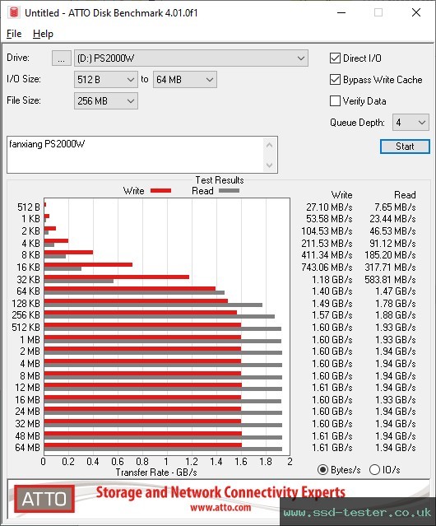Click the 512 B write value 27.10 MB/s

329,207
